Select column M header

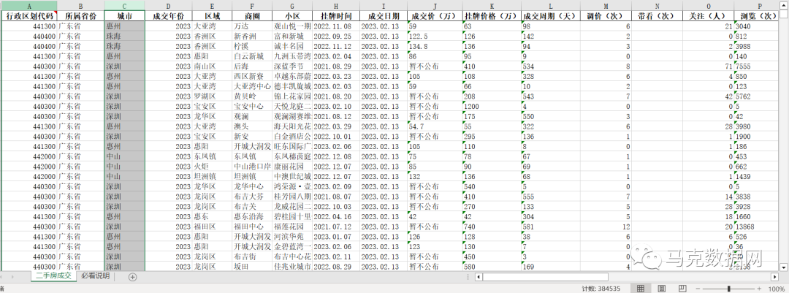coord(606,6)
